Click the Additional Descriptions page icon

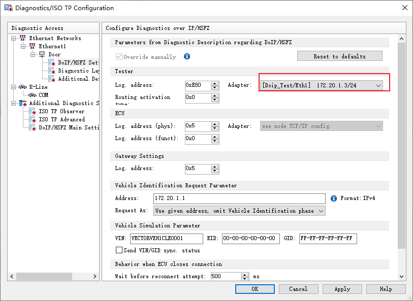point(52,79)
